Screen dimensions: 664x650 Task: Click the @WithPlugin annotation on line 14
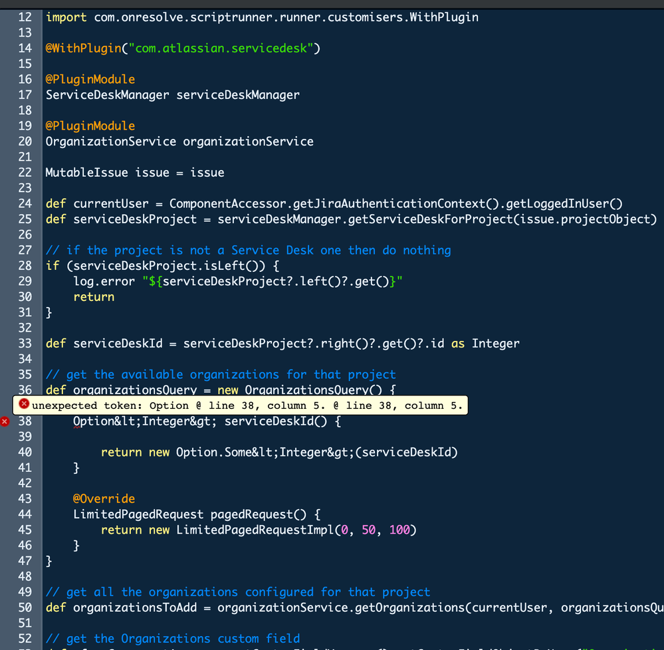84,49
